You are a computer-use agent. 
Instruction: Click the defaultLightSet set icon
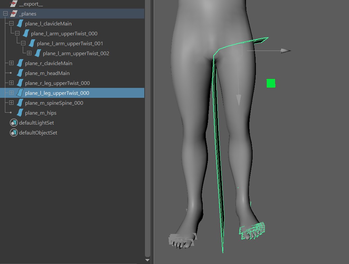click(x=14, y=123)
